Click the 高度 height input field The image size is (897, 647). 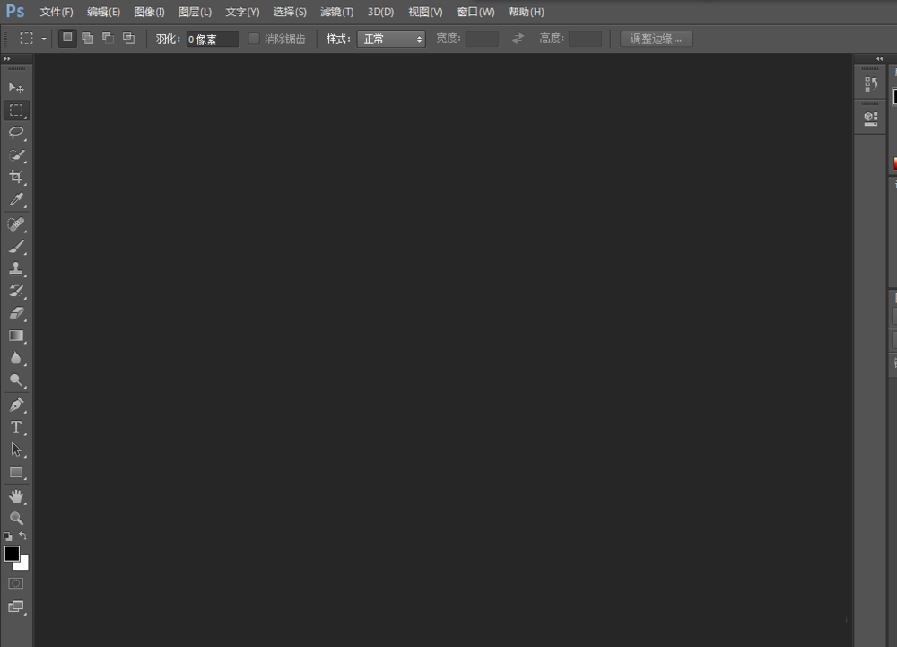click(x=585, y=39)
